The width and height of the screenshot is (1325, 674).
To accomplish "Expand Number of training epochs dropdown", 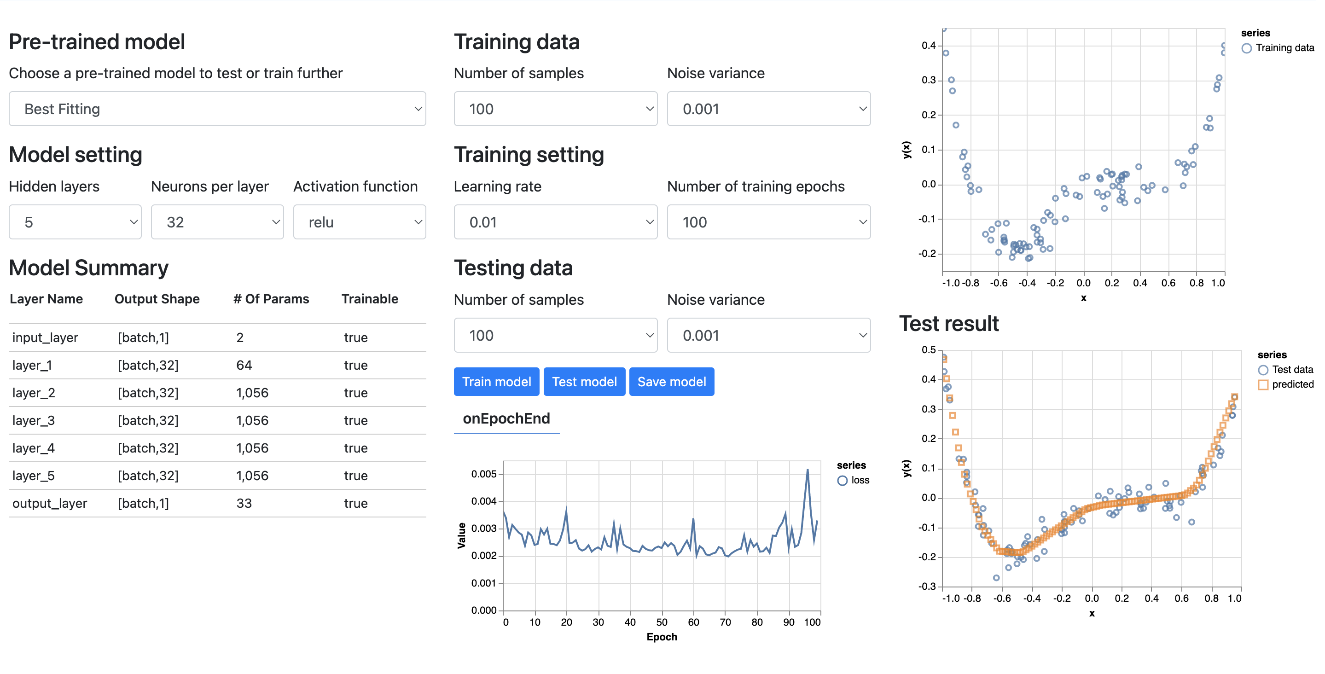I will pos(768,222).
